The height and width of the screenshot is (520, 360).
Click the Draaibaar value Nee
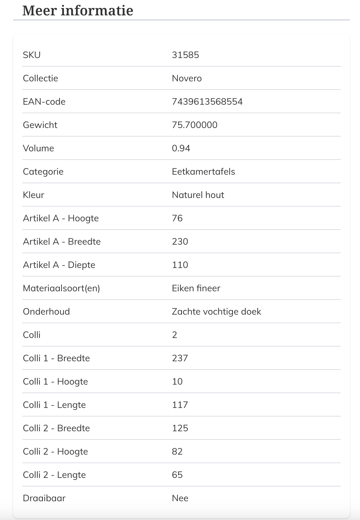tap(180, 498)
